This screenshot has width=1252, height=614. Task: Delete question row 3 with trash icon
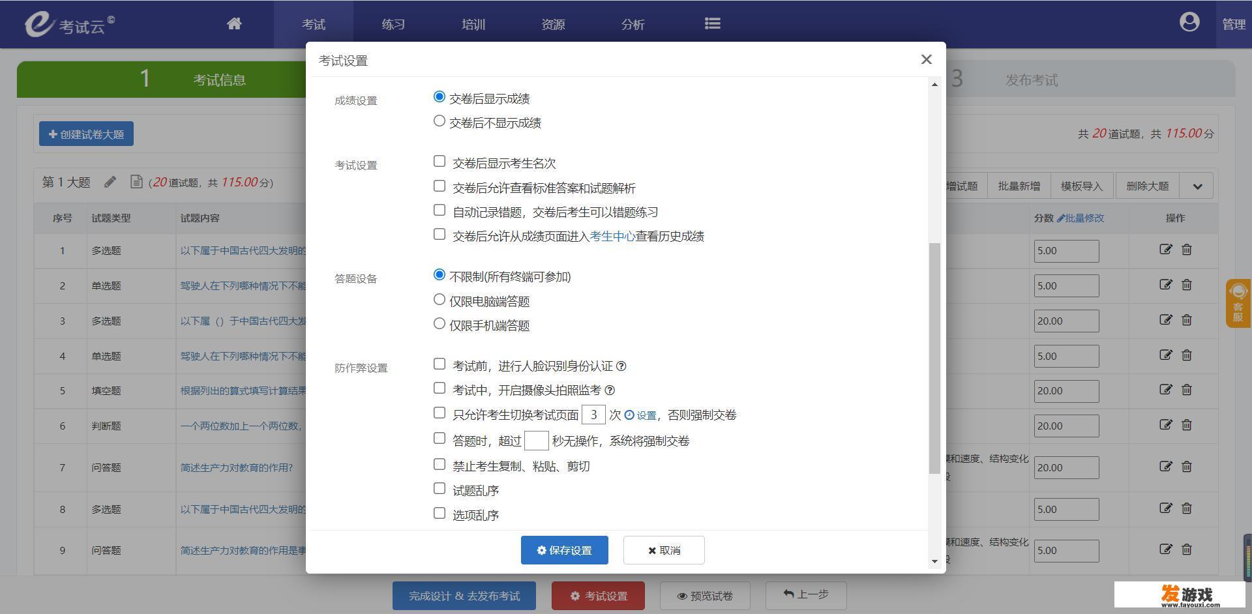(1187, 320)
